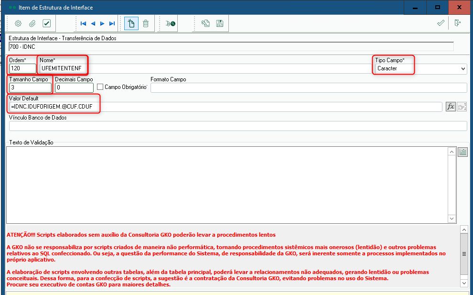Click warning panel scroll up arrow

point(464,230)
